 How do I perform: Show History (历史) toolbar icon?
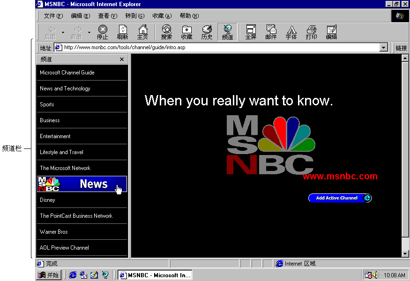(207, 32)
